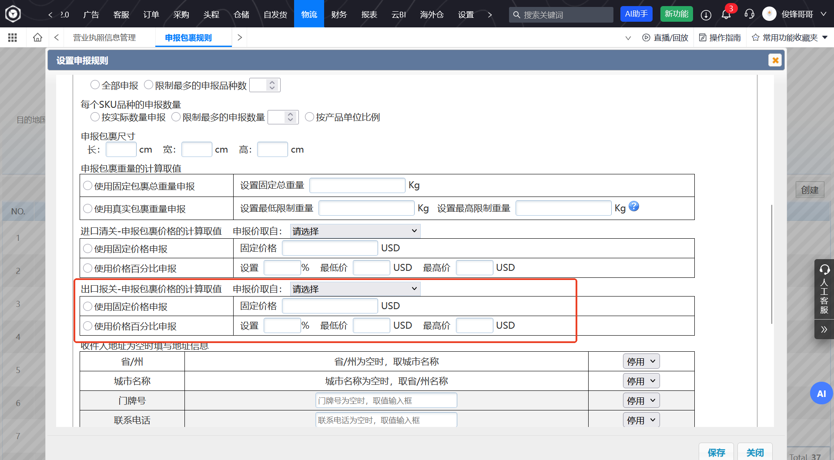Select 使用固定价格申报 in export customs section
834x460 pixels.
(87, 306)
